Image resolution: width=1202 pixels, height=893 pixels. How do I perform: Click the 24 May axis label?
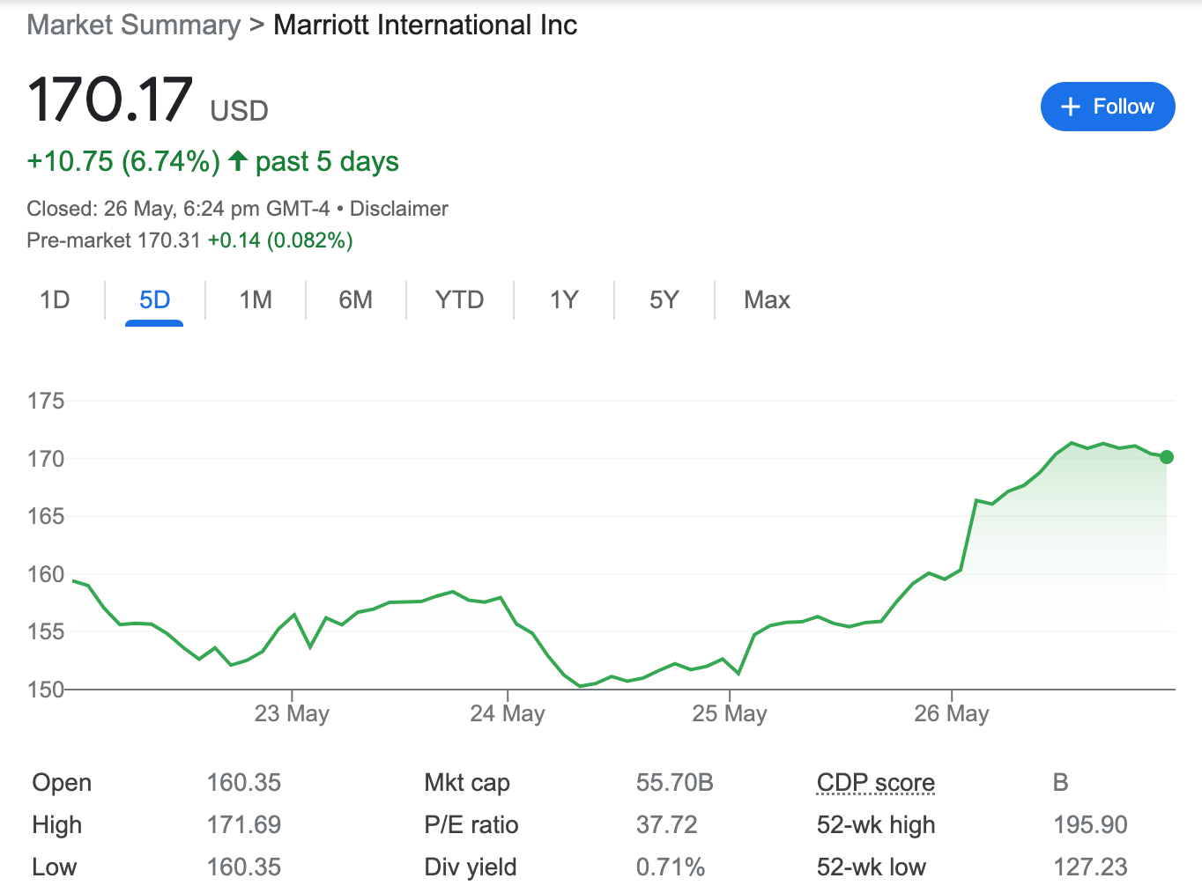pos(508,713)
